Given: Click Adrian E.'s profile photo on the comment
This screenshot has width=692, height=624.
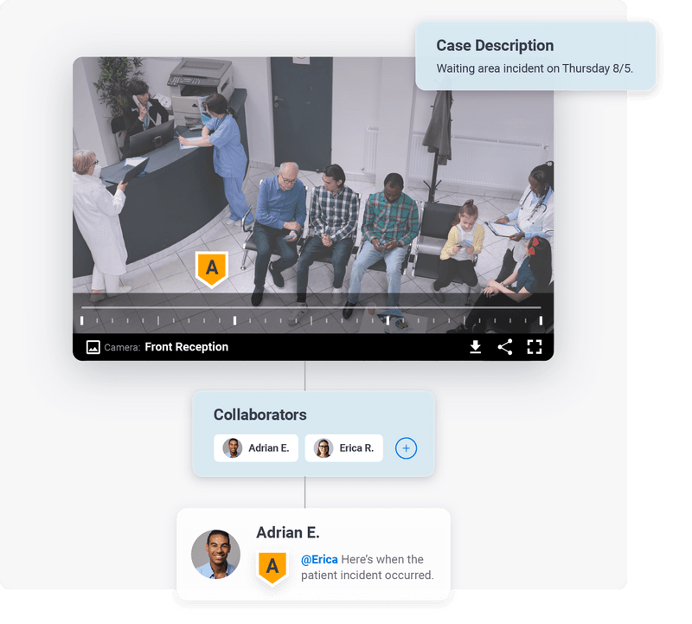Looking at the screenshot, I should (x=215, y=554).
